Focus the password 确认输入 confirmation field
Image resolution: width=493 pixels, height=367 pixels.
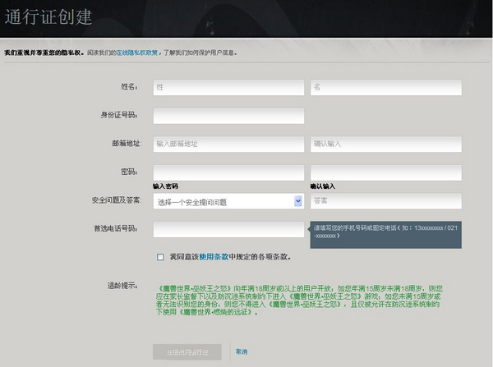coord(385,172)
